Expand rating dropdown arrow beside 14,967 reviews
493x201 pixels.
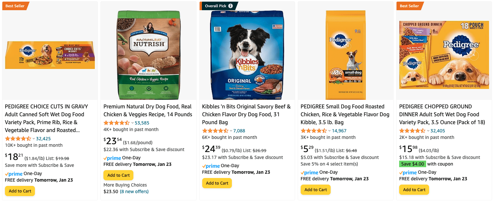tap(329, 131)
